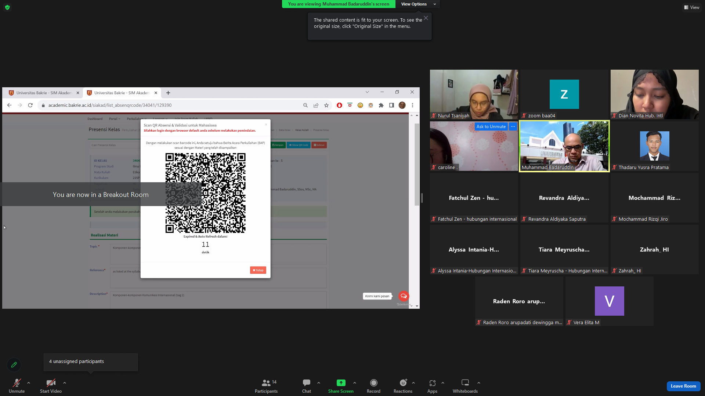Viewport: 705px width, 396px height.
Task: Click the page zoom magnifier in the address bar
Action: coord(305,105)
